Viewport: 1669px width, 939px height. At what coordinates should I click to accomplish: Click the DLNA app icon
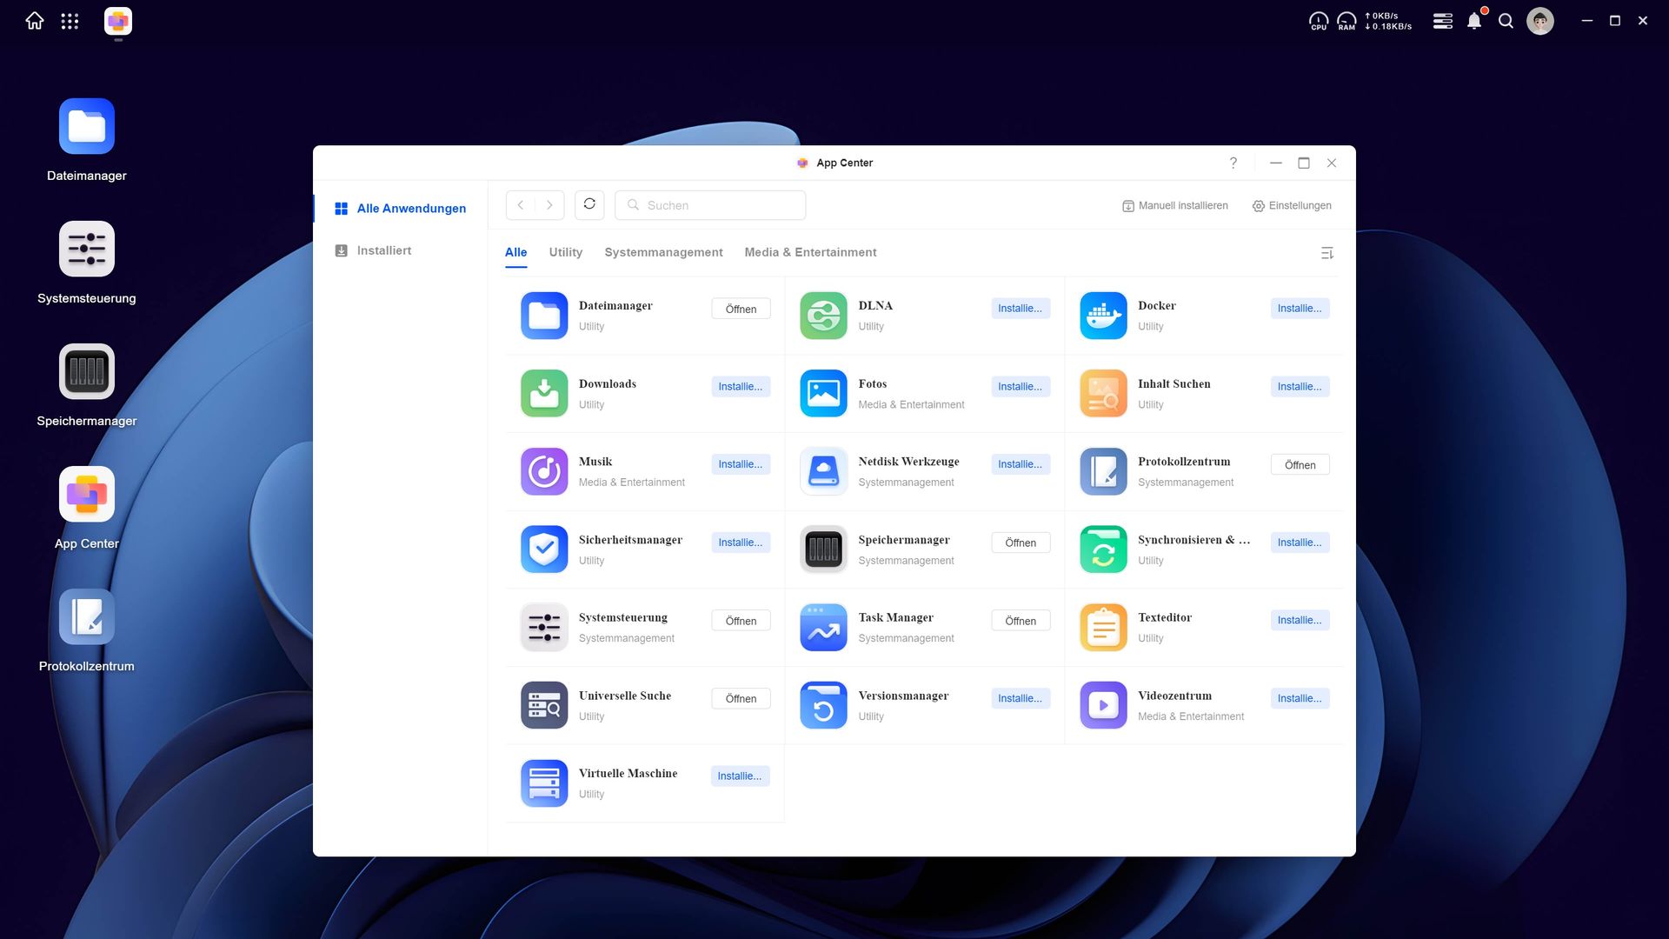823,316
